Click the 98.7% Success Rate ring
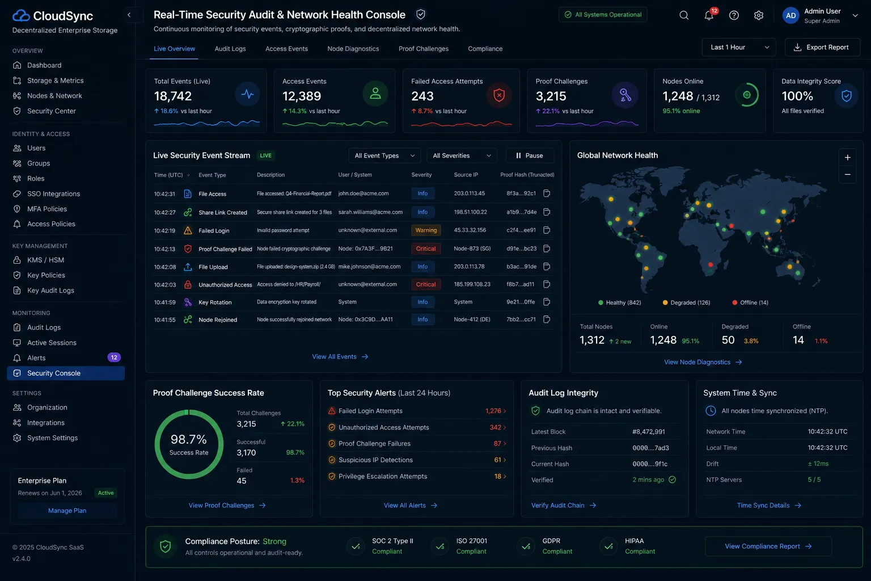The image size is (871, 581). point(189,444)
